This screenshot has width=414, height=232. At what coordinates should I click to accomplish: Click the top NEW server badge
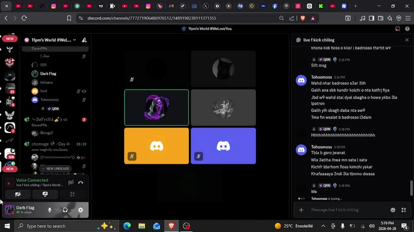(x=10, y=39)
